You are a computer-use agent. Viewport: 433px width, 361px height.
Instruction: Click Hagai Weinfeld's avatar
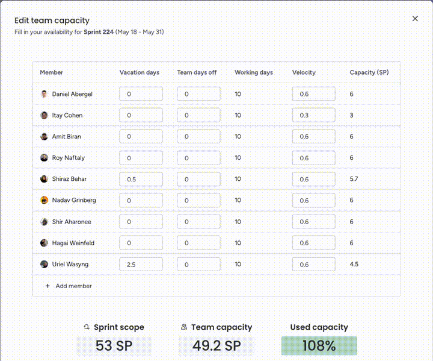(44, 243)
